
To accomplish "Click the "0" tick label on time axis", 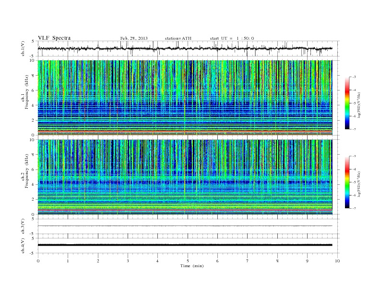I will (38, 261).
